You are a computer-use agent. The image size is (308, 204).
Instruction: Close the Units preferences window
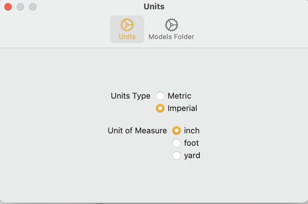coord(8,7)
